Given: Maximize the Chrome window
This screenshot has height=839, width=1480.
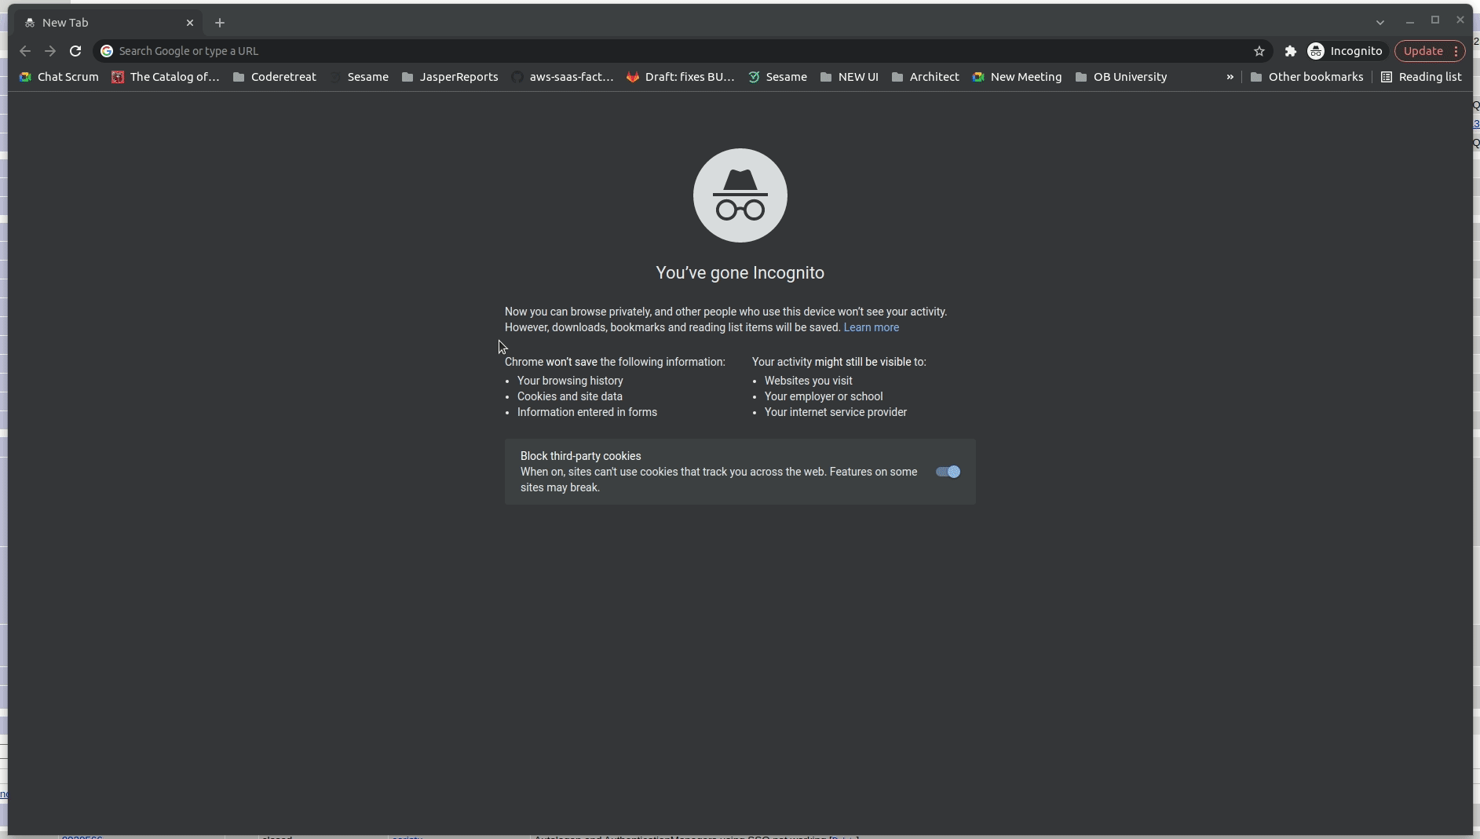Looking at the screenshot, I should [x=1435, y=20].
